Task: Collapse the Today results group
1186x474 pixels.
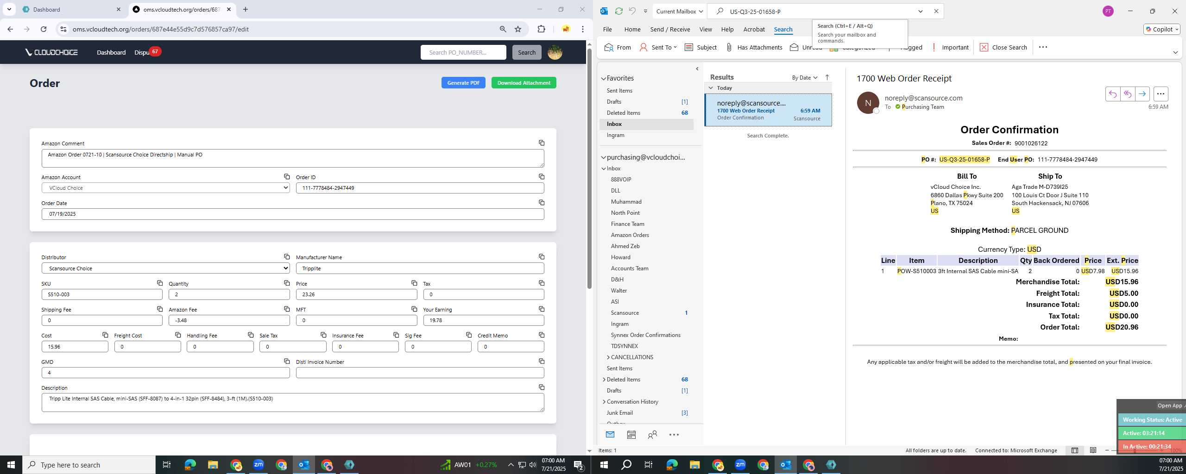Action: click(x=711, y=88)
